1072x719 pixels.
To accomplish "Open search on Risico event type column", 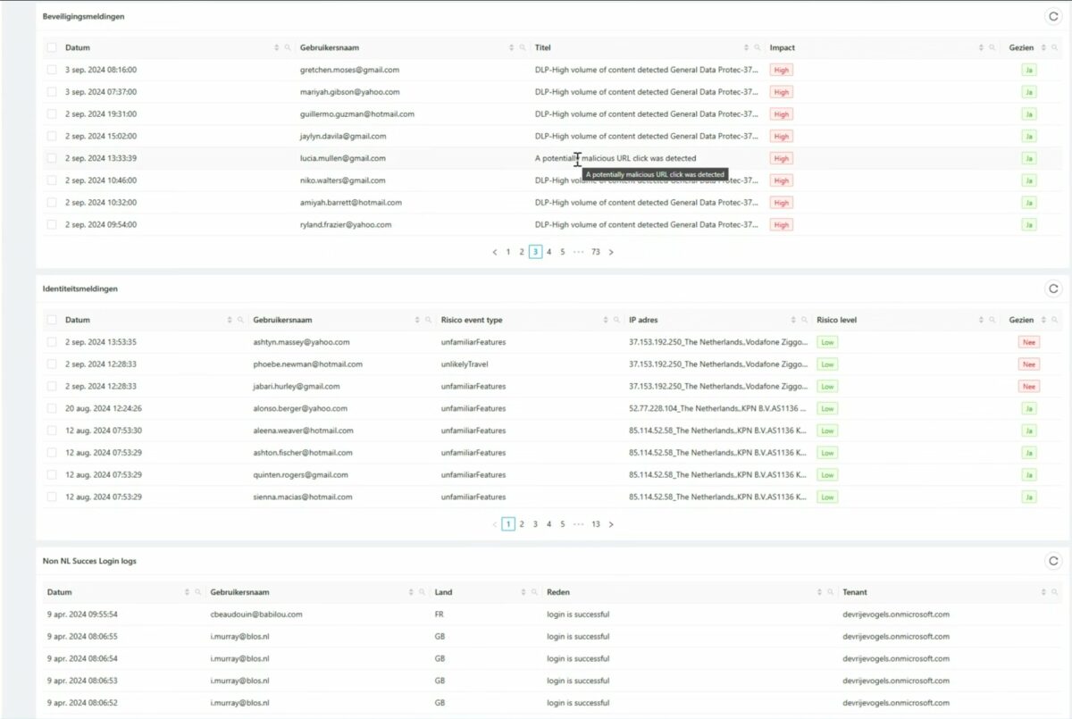I will click(616, 320).
